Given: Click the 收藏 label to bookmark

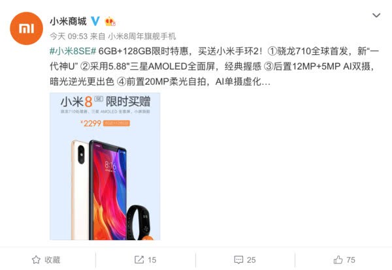Looking at the screenshot, I should coord(52,260).
